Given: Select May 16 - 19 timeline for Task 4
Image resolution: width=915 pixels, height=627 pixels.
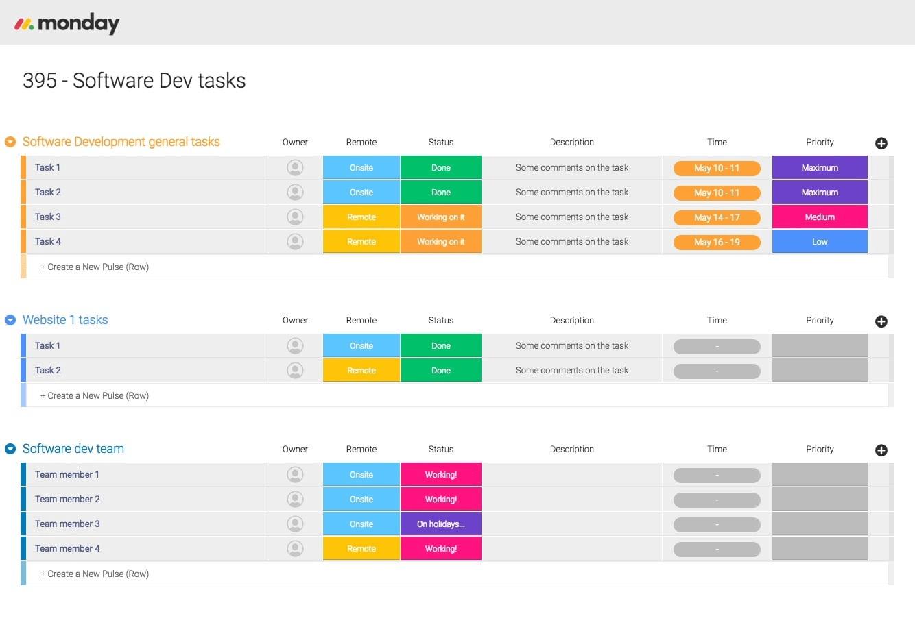Looking at the screenshot, I should (717, 242).
